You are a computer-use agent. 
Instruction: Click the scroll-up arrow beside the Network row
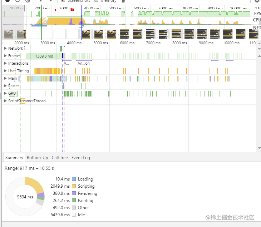pos(259,44)
